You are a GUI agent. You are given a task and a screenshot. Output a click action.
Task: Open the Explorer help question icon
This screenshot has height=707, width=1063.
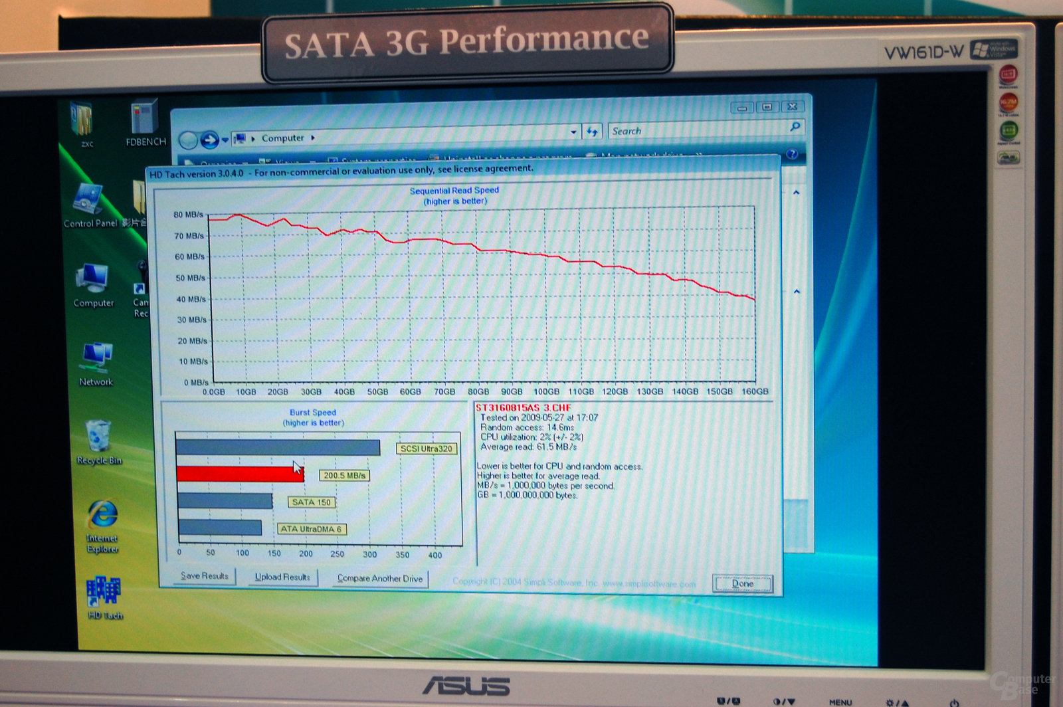791,154
